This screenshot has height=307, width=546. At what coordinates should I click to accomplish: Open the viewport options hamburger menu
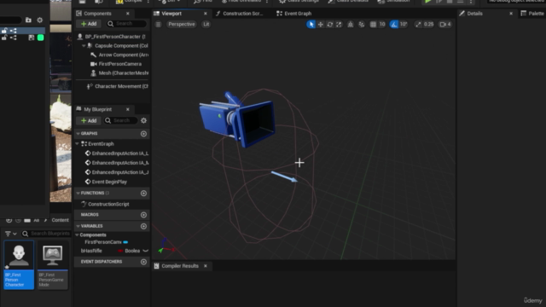(x=158, y=25)
